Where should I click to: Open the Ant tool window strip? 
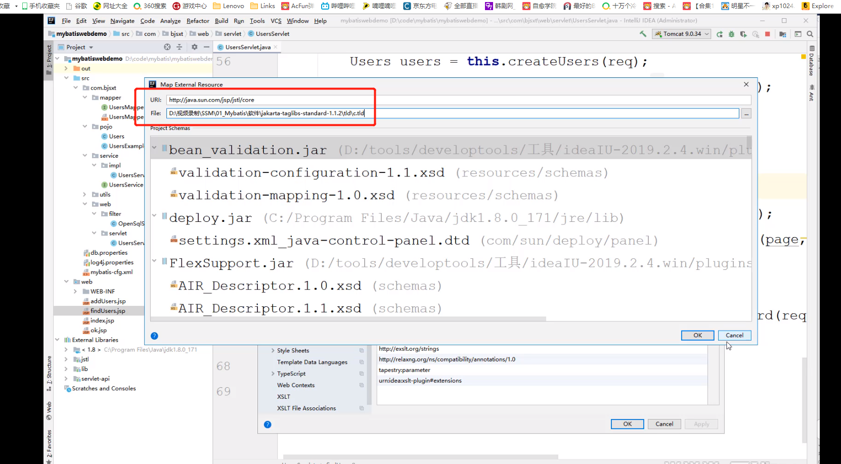(x=811, y=93)
